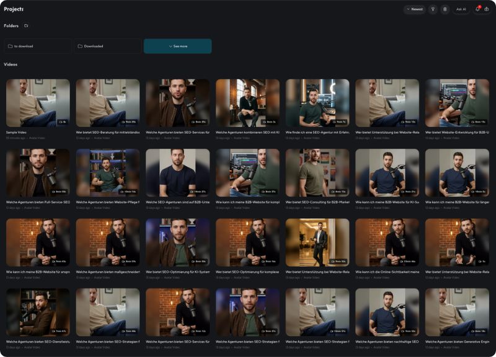Expand folders with See more

pos(177,46)
